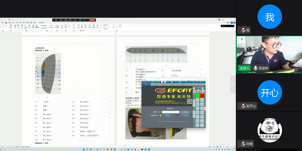Insert a Comment (批注) from ribbon

point(74,26)
